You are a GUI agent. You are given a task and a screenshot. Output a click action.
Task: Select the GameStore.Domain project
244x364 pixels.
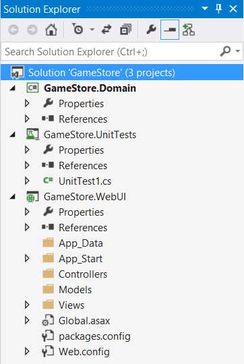tap(90, 88)
